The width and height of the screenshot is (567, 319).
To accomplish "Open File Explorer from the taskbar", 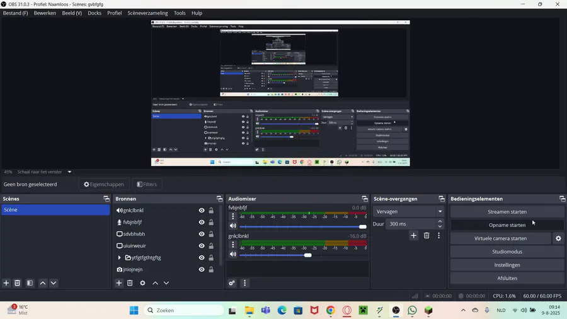I will [x=249, y=310].
